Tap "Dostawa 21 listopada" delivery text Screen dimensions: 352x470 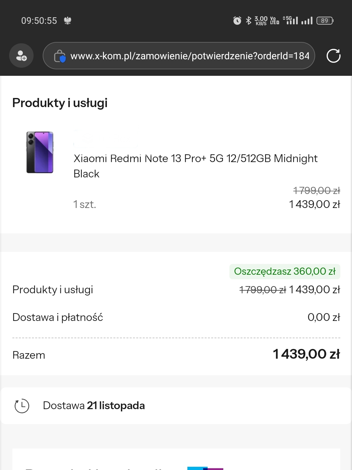(x=94, y=406)
